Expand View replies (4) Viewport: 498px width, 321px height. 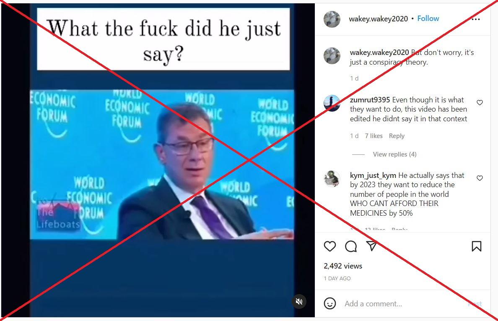click(x=394, y=154)
